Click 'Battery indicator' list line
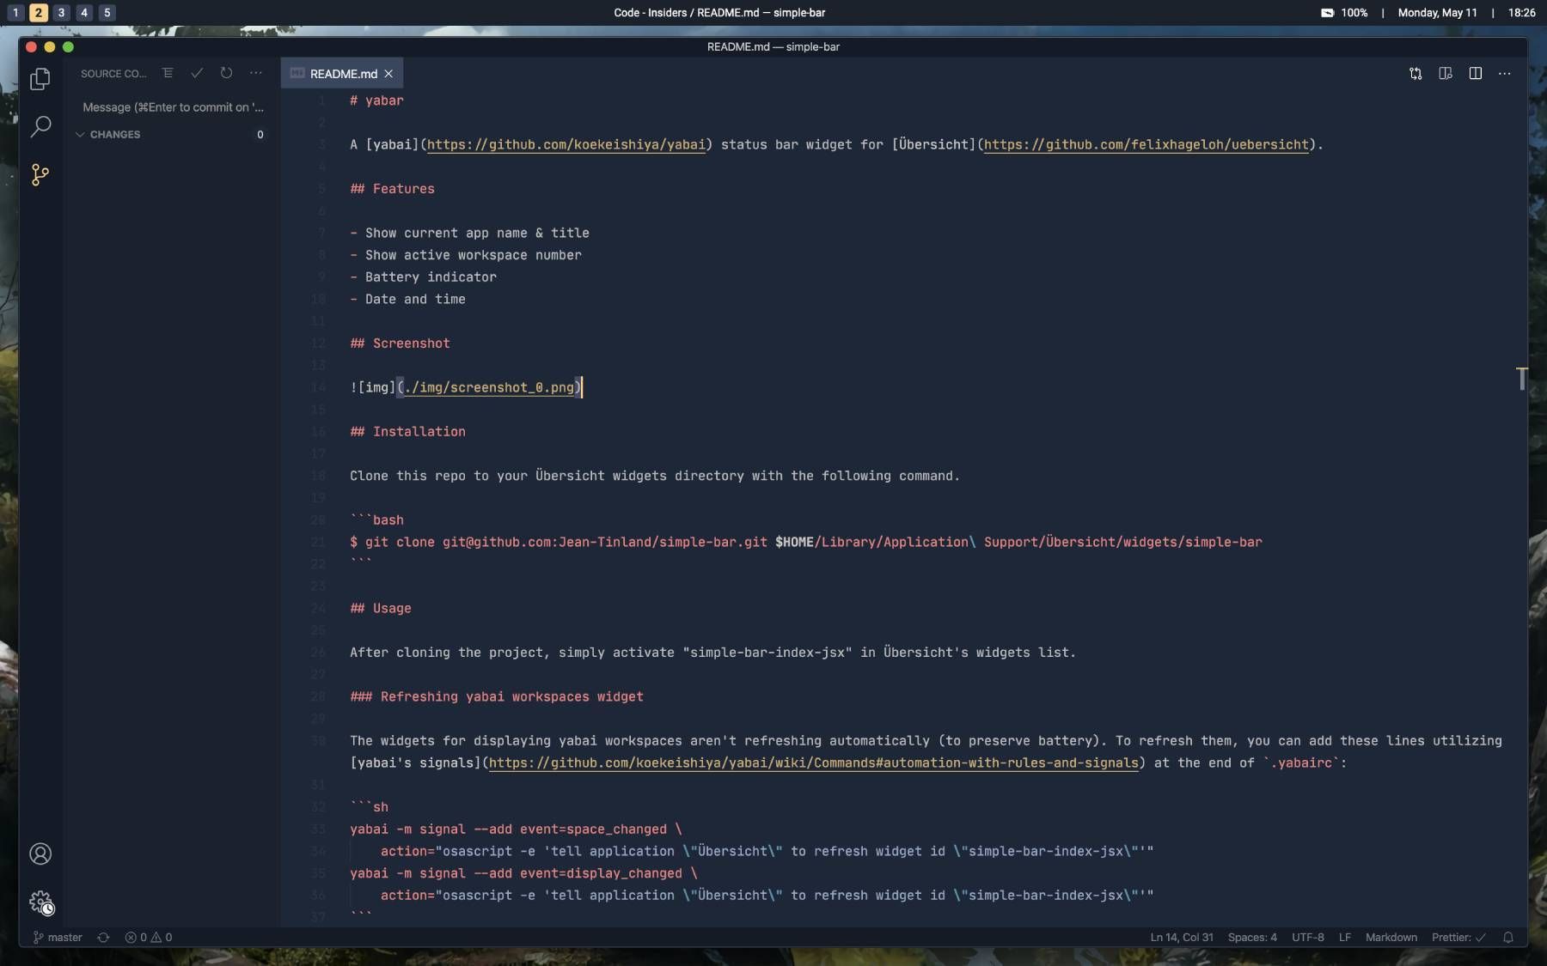 pos(423,278)
